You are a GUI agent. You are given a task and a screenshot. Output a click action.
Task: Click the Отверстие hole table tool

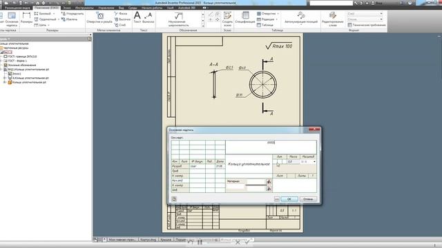tap(266, 14)
